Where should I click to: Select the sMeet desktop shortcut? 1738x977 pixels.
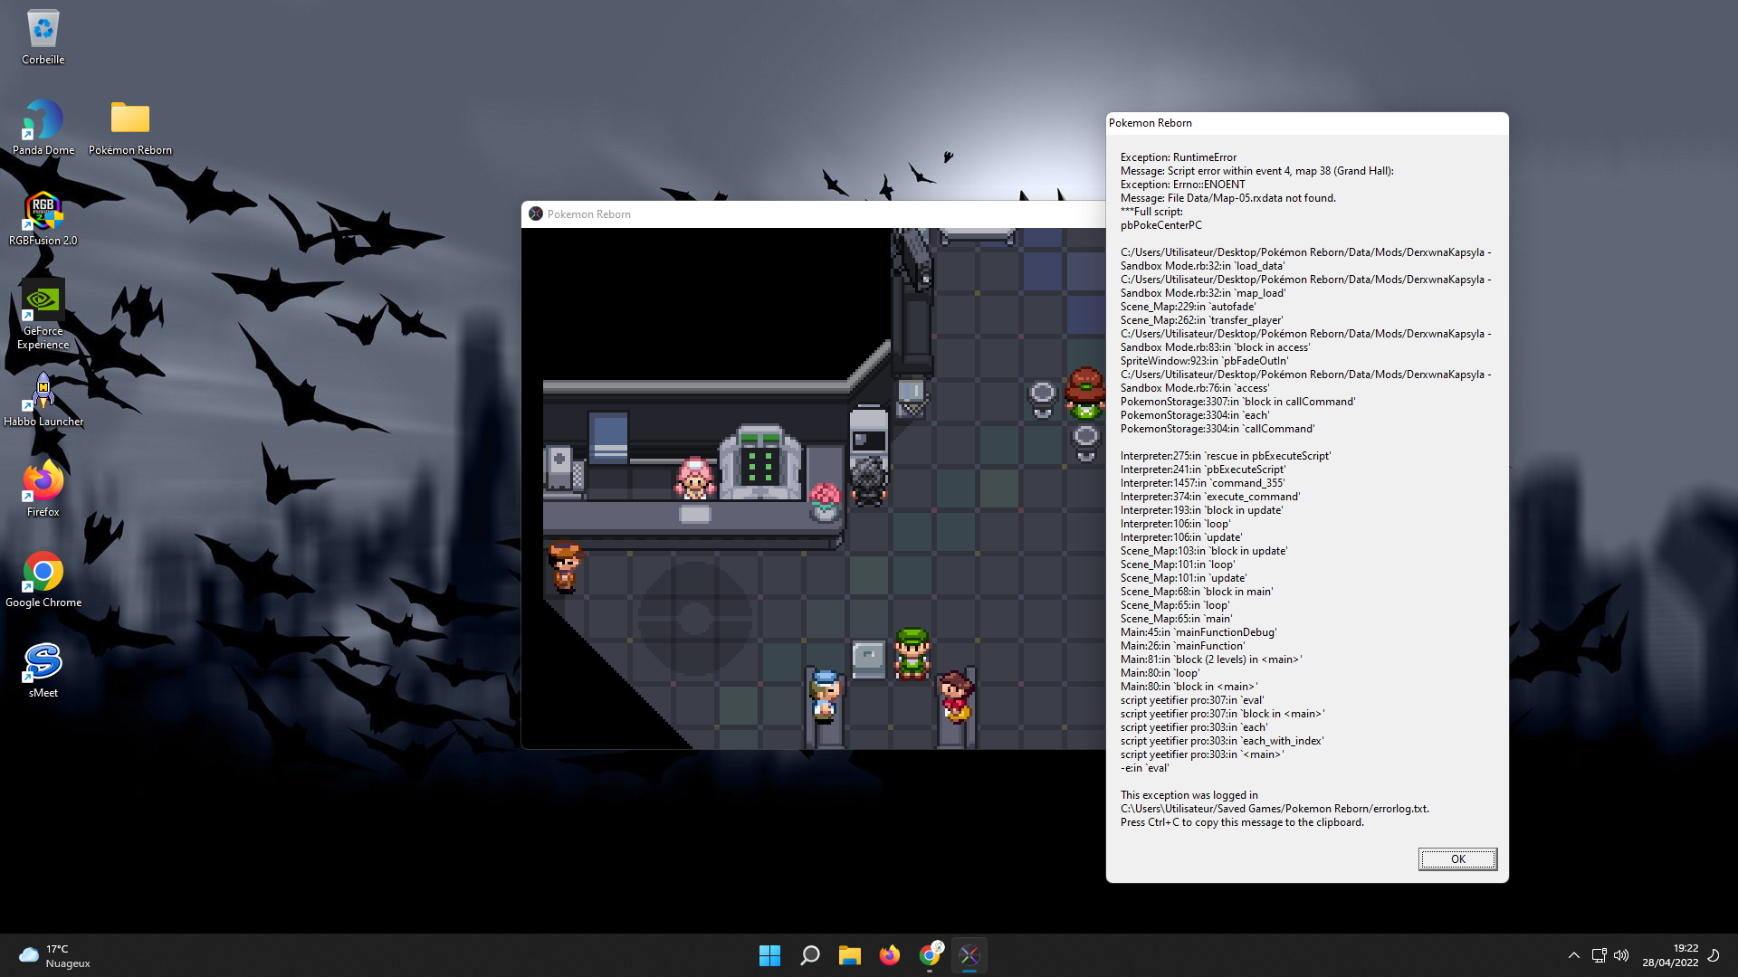[43, 670]
